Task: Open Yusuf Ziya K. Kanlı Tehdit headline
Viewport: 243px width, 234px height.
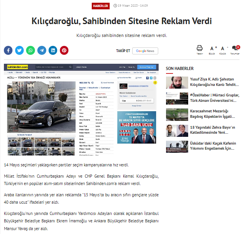Action: click(x=214, y=82)
